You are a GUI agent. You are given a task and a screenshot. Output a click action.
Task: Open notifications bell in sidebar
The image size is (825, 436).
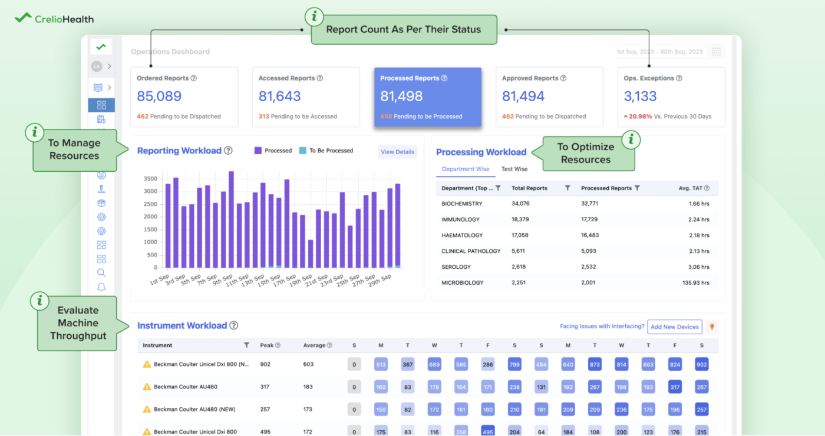pyautogui.click(x=101, y=287)
